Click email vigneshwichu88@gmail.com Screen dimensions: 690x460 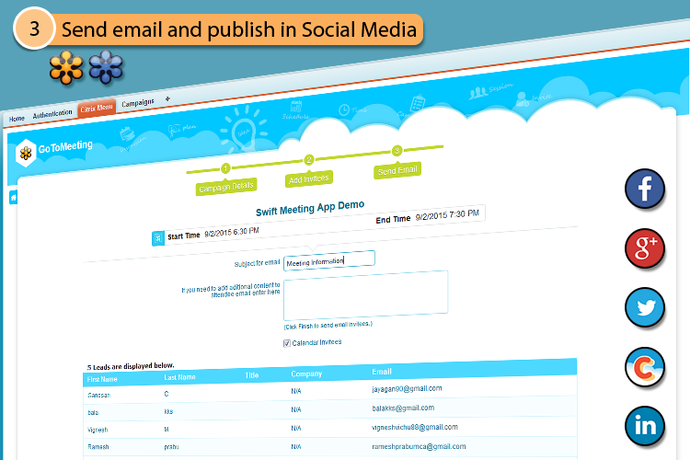[415, 427]
